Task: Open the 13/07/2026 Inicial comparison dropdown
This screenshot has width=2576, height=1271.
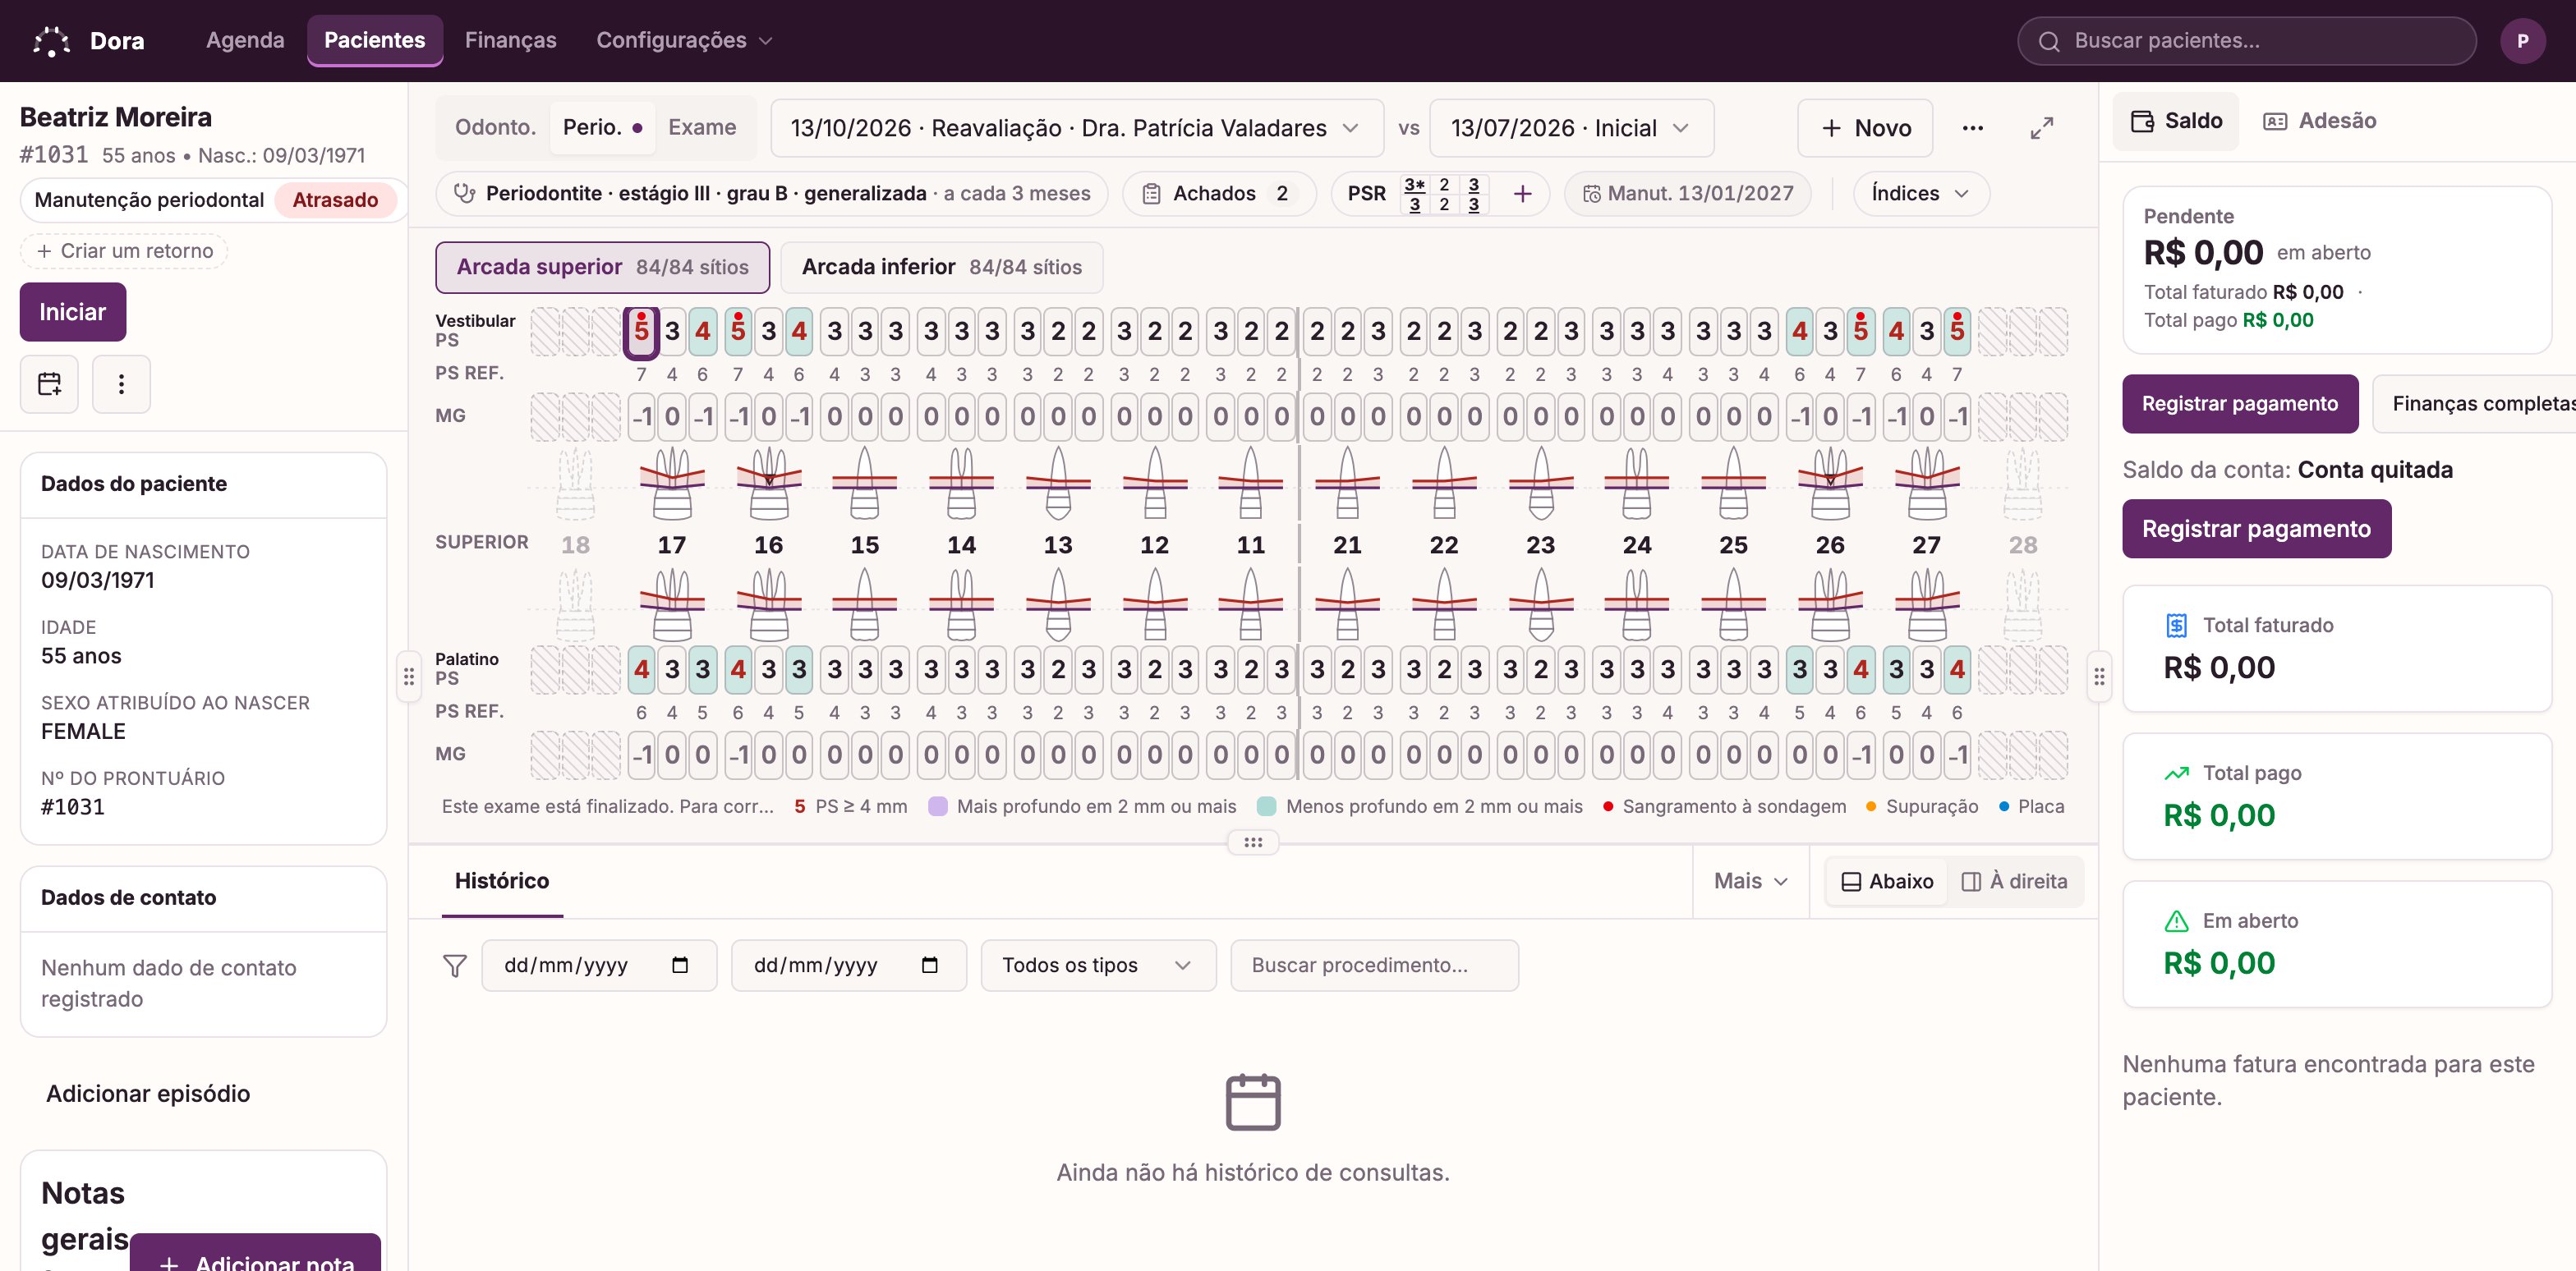Action: (1571, 128)
